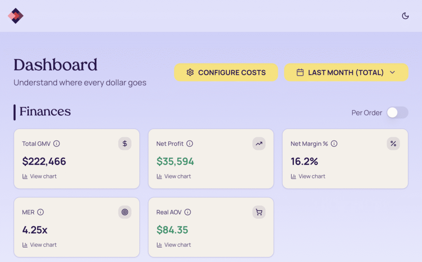The width and height of the screenshot is (422, 262).
Task: Open the Last Month (Total) dropdown
Action: click(x=346, y=73)
